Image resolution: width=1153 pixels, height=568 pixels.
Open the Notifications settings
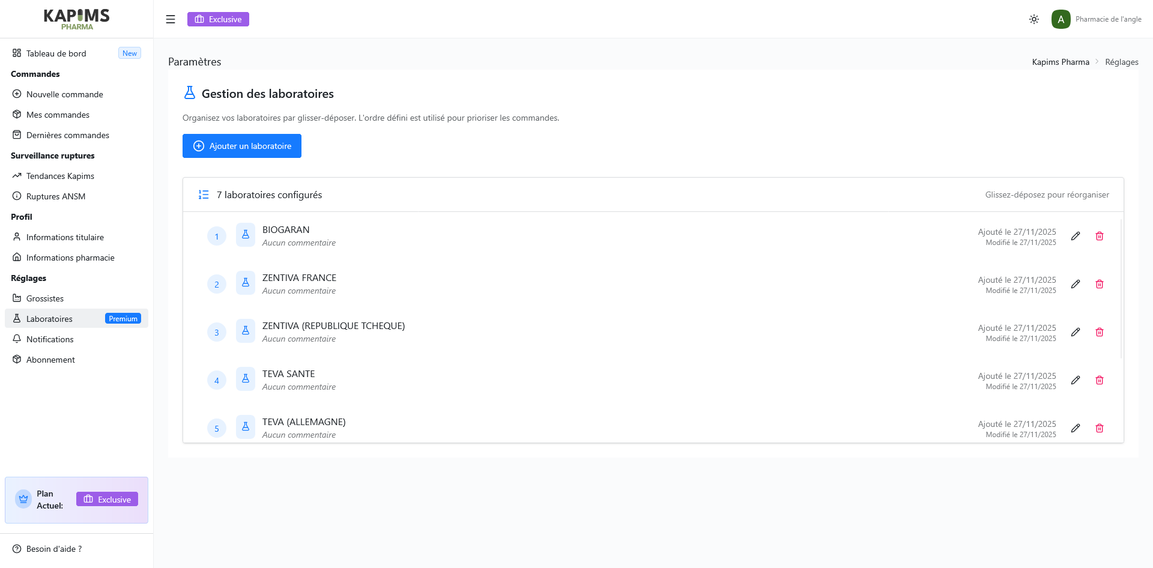coord(50,339)
